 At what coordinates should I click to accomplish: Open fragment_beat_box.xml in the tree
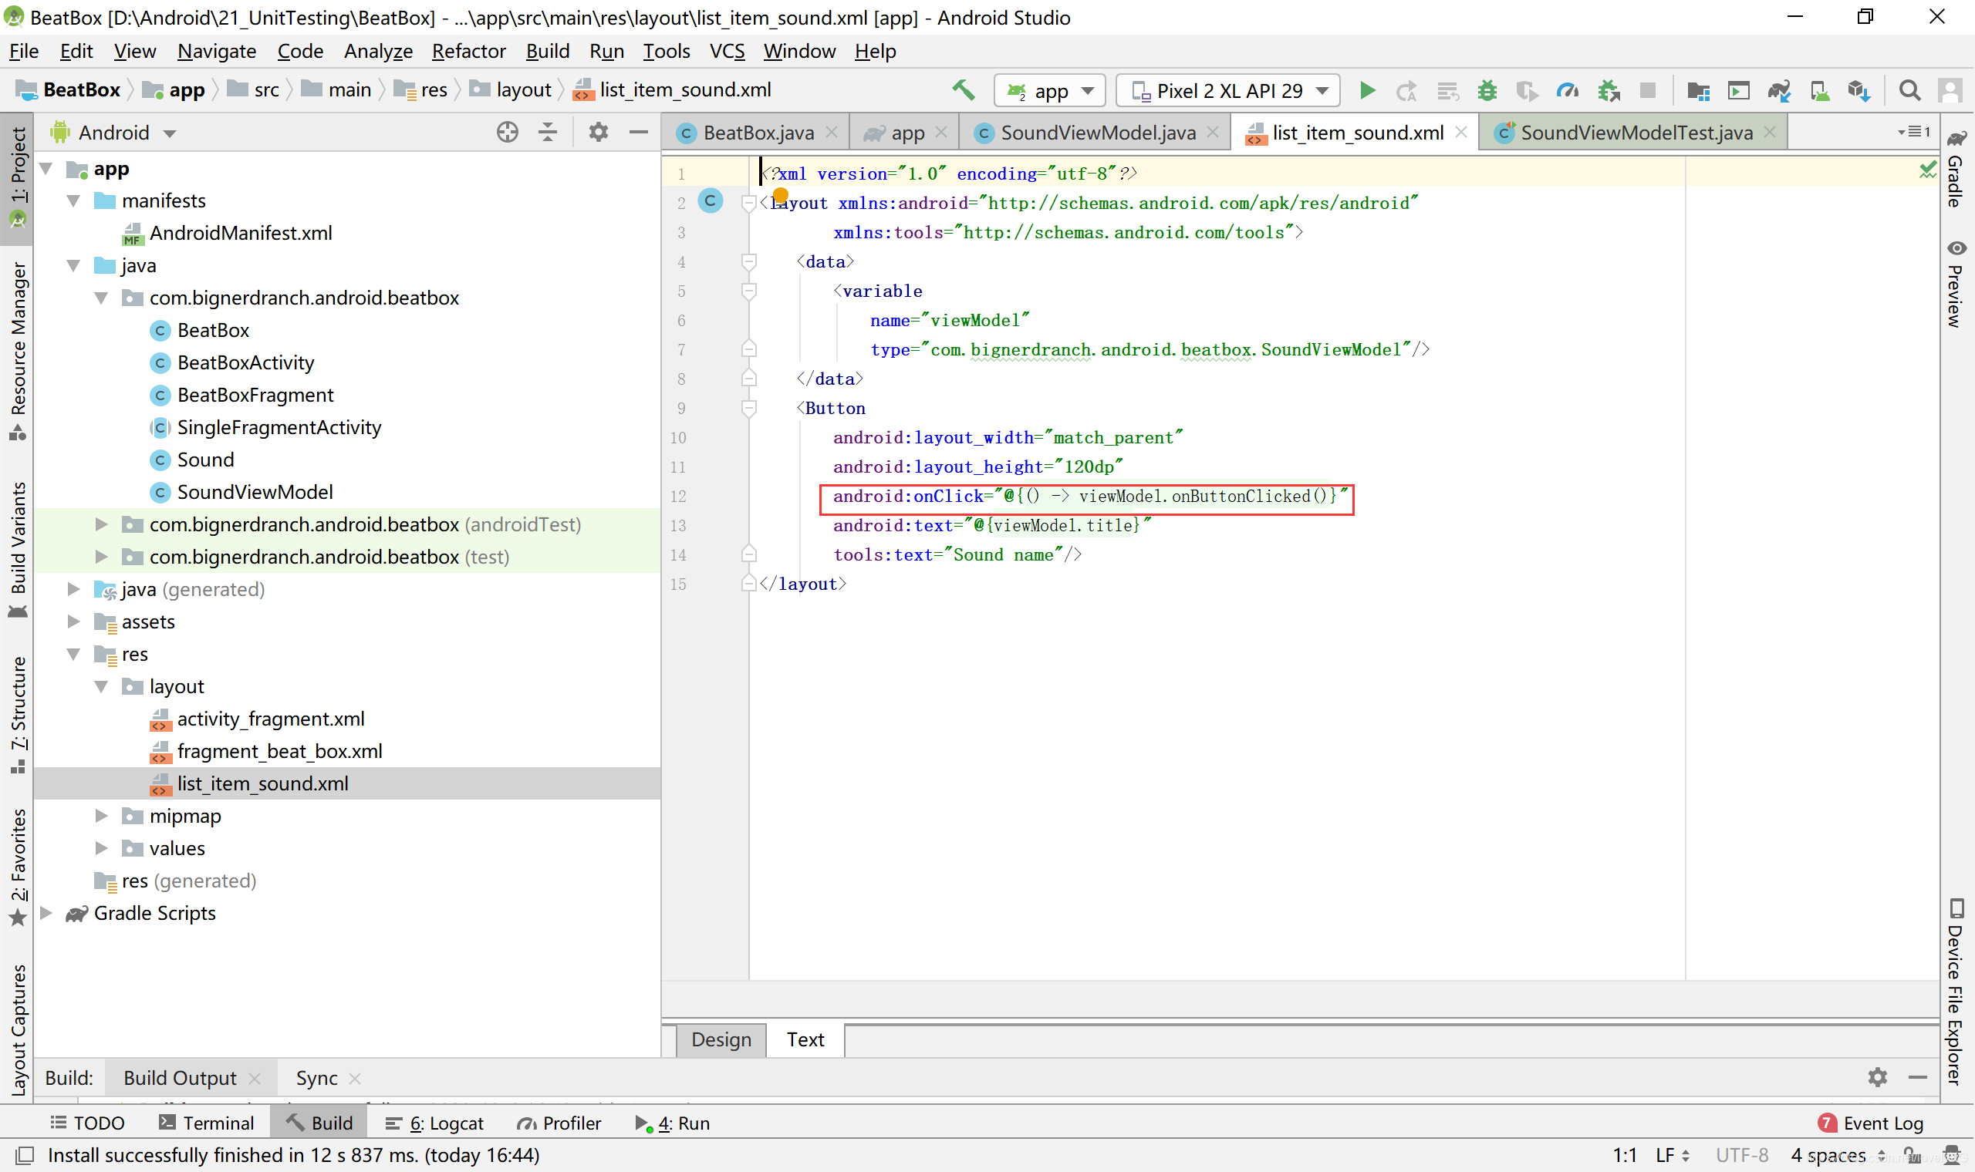point(279,751)
